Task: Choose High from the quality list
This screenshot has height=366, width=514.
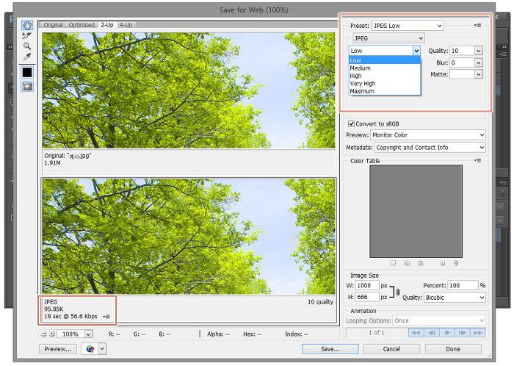Action: tap(385, 76)
